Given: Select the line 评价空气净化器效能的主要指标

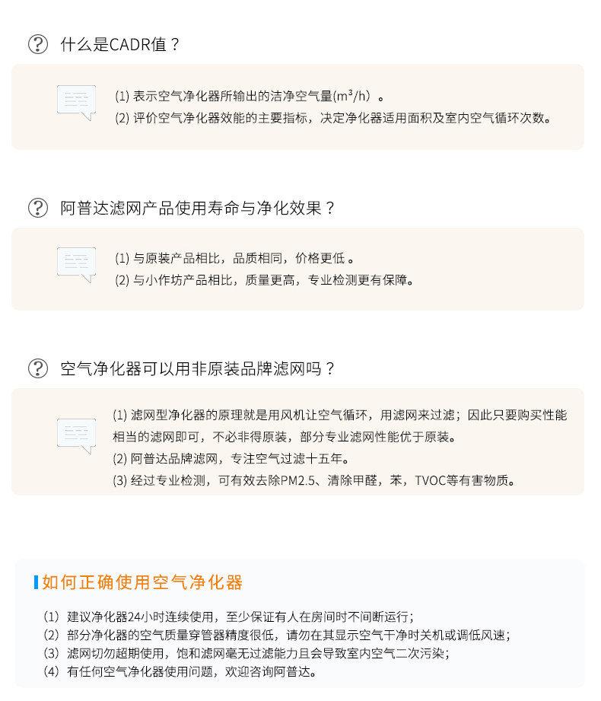Looking at the screenshot, I should tap(332, 118).
